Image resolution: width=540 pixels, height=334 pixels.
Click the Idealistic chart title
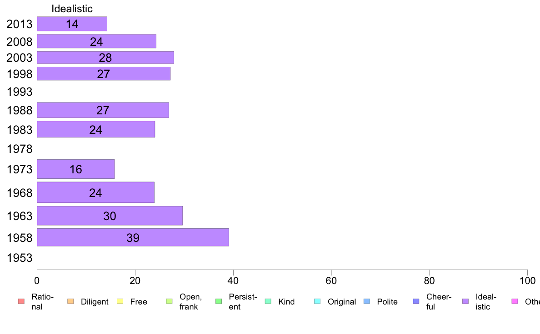point(72,9)
